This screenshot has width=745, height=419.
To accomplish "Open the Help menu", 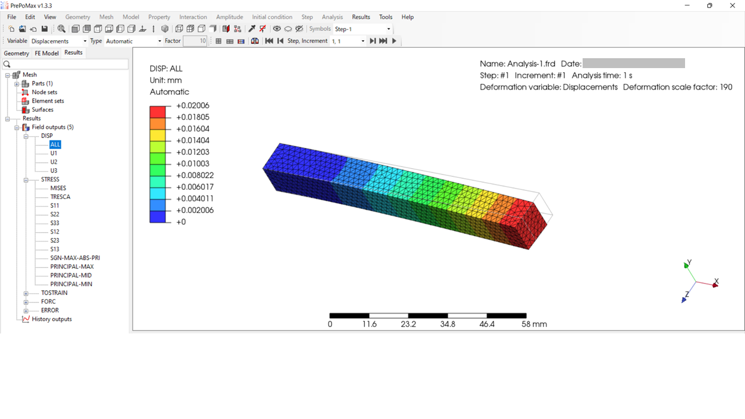I will [x=407, y=17].
